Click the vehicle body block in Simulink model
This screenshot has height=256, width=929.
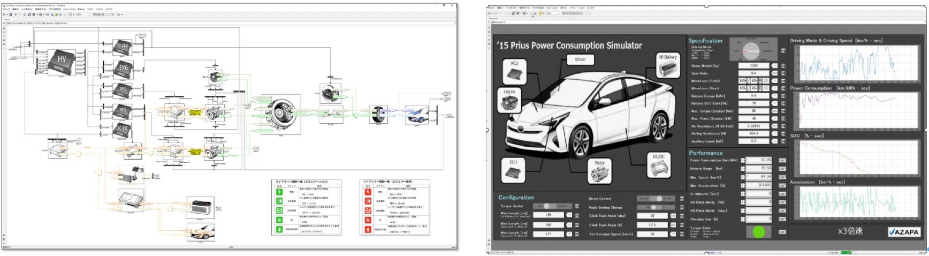click(x=417, y=115)
